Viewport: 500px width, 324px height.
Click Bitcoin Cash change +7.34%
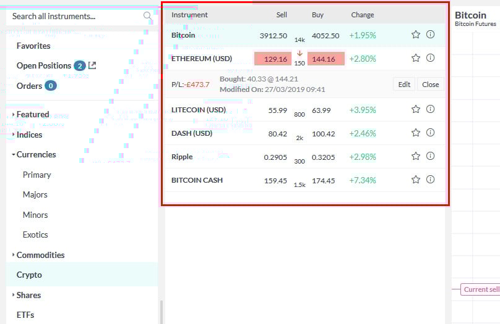pos(363,180)
